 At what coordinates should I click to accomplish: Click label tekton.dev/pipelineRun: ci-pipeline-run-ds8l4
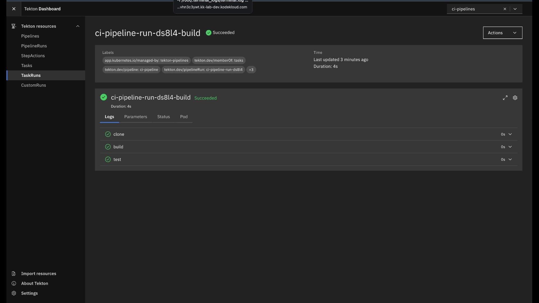(203, 70)
